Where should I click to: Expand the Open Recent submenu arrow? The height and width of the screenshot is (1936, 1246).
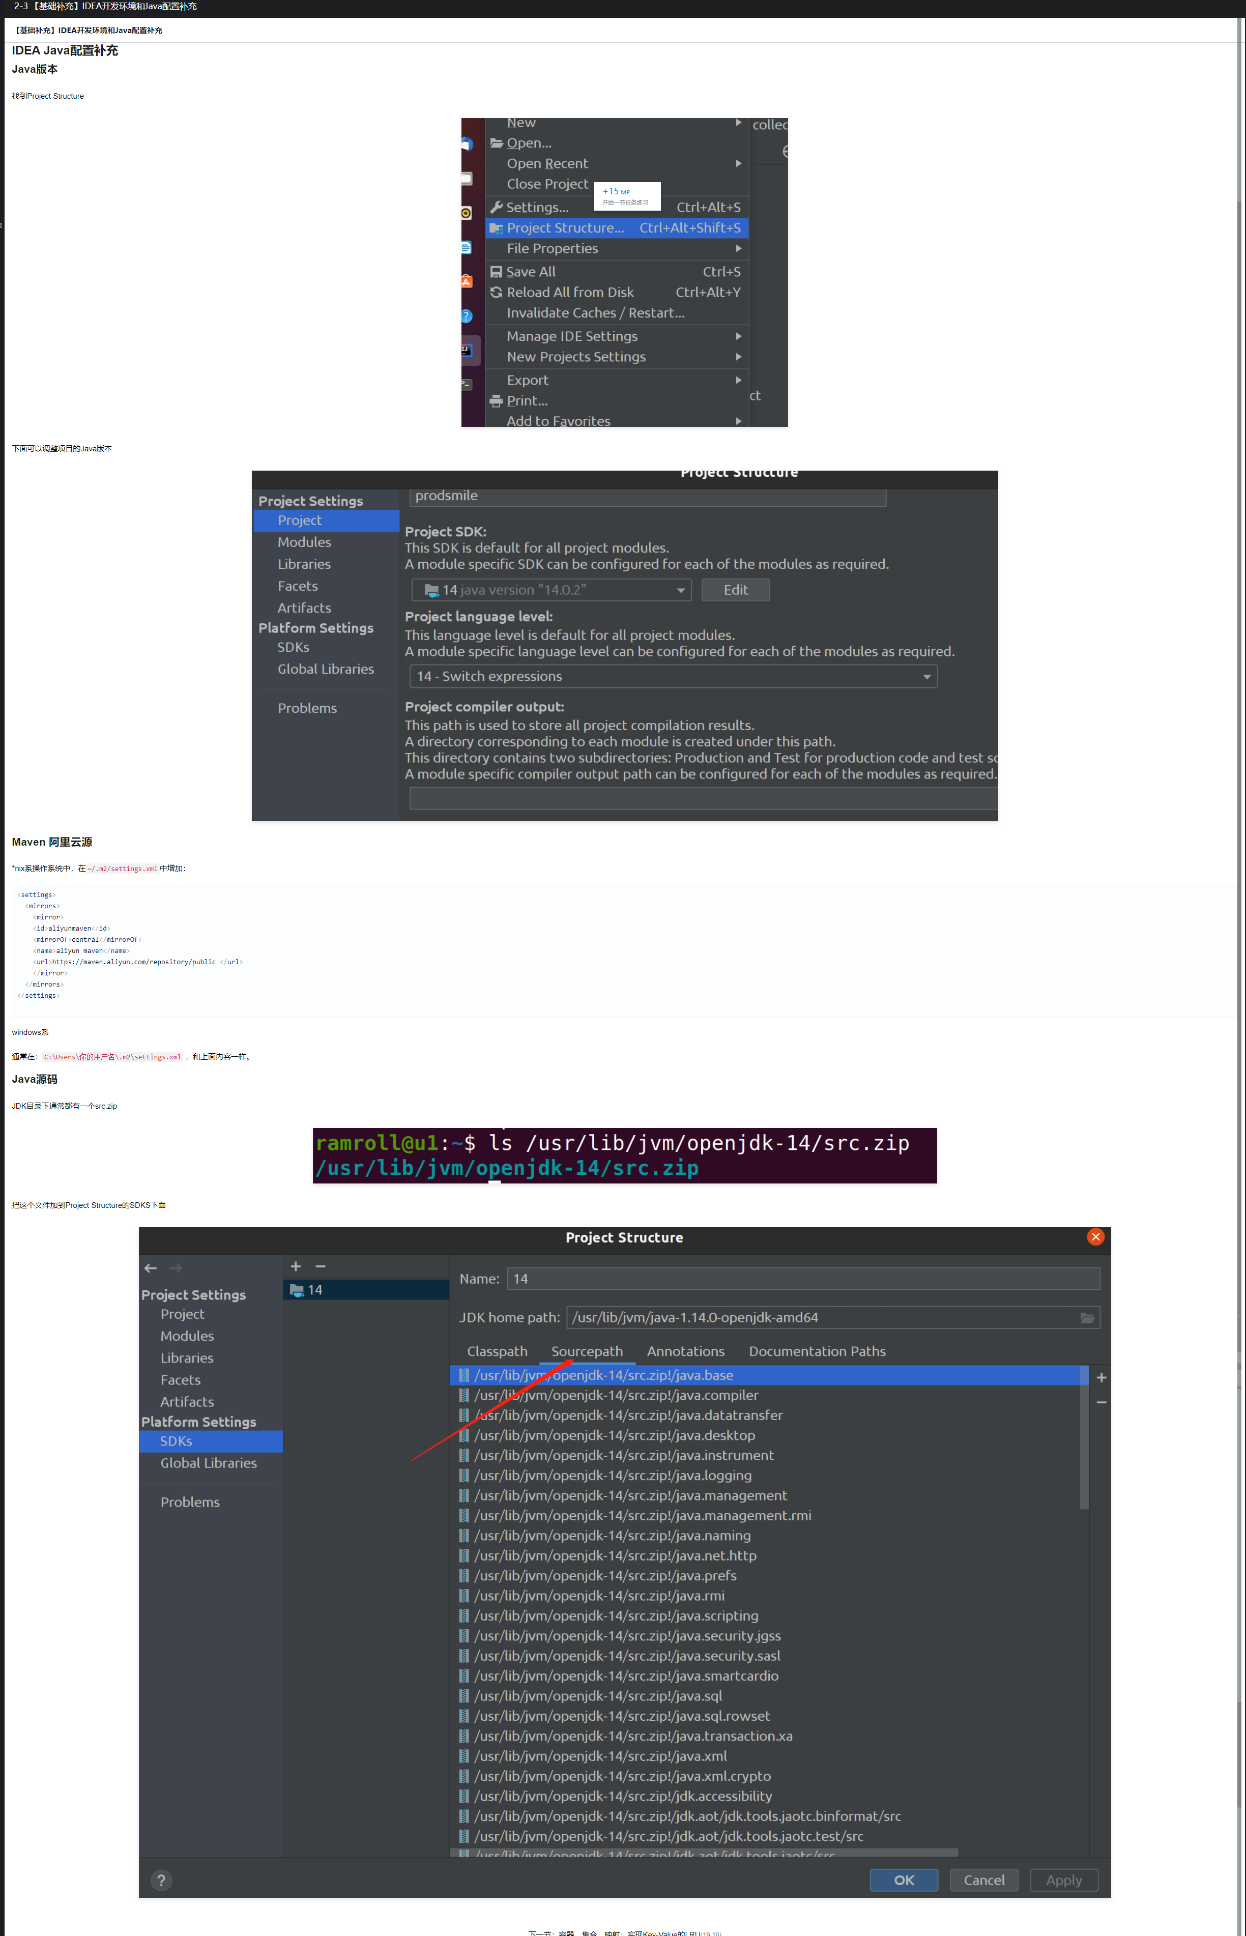pyautogui.click(x=738, y=163)
